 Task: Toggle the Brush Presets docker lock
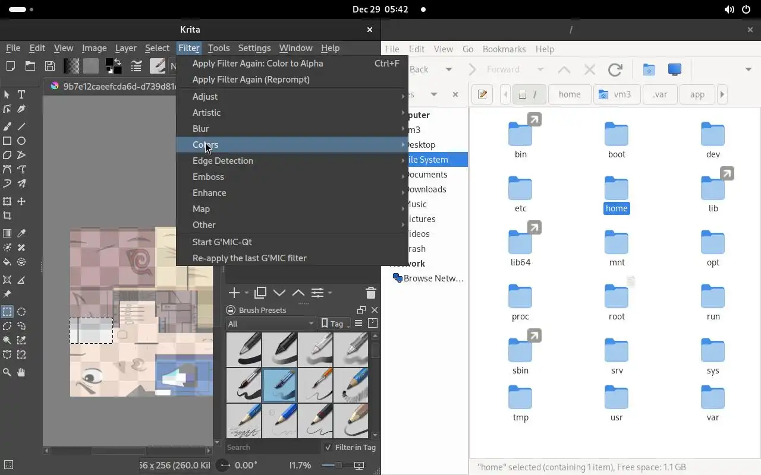231,310
